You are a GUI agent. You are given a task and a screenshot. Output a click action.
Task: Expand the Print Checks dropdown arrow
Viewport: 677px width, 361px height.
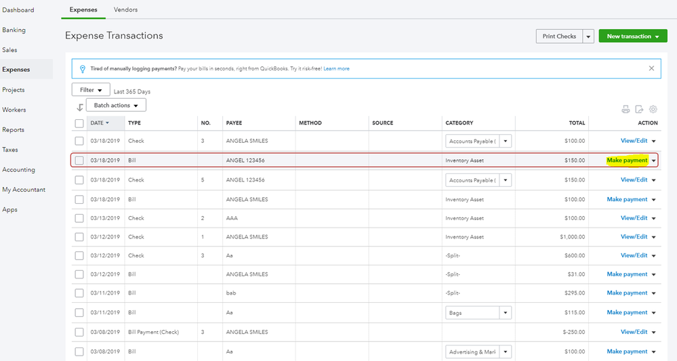click(588, 37)
